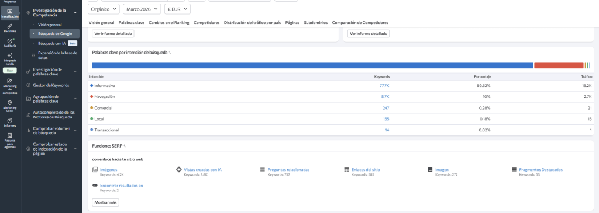Open 14 Transaccional keywords link
Image resolution: width=599 pixels, height=213 pixels.
coord(387,130)
